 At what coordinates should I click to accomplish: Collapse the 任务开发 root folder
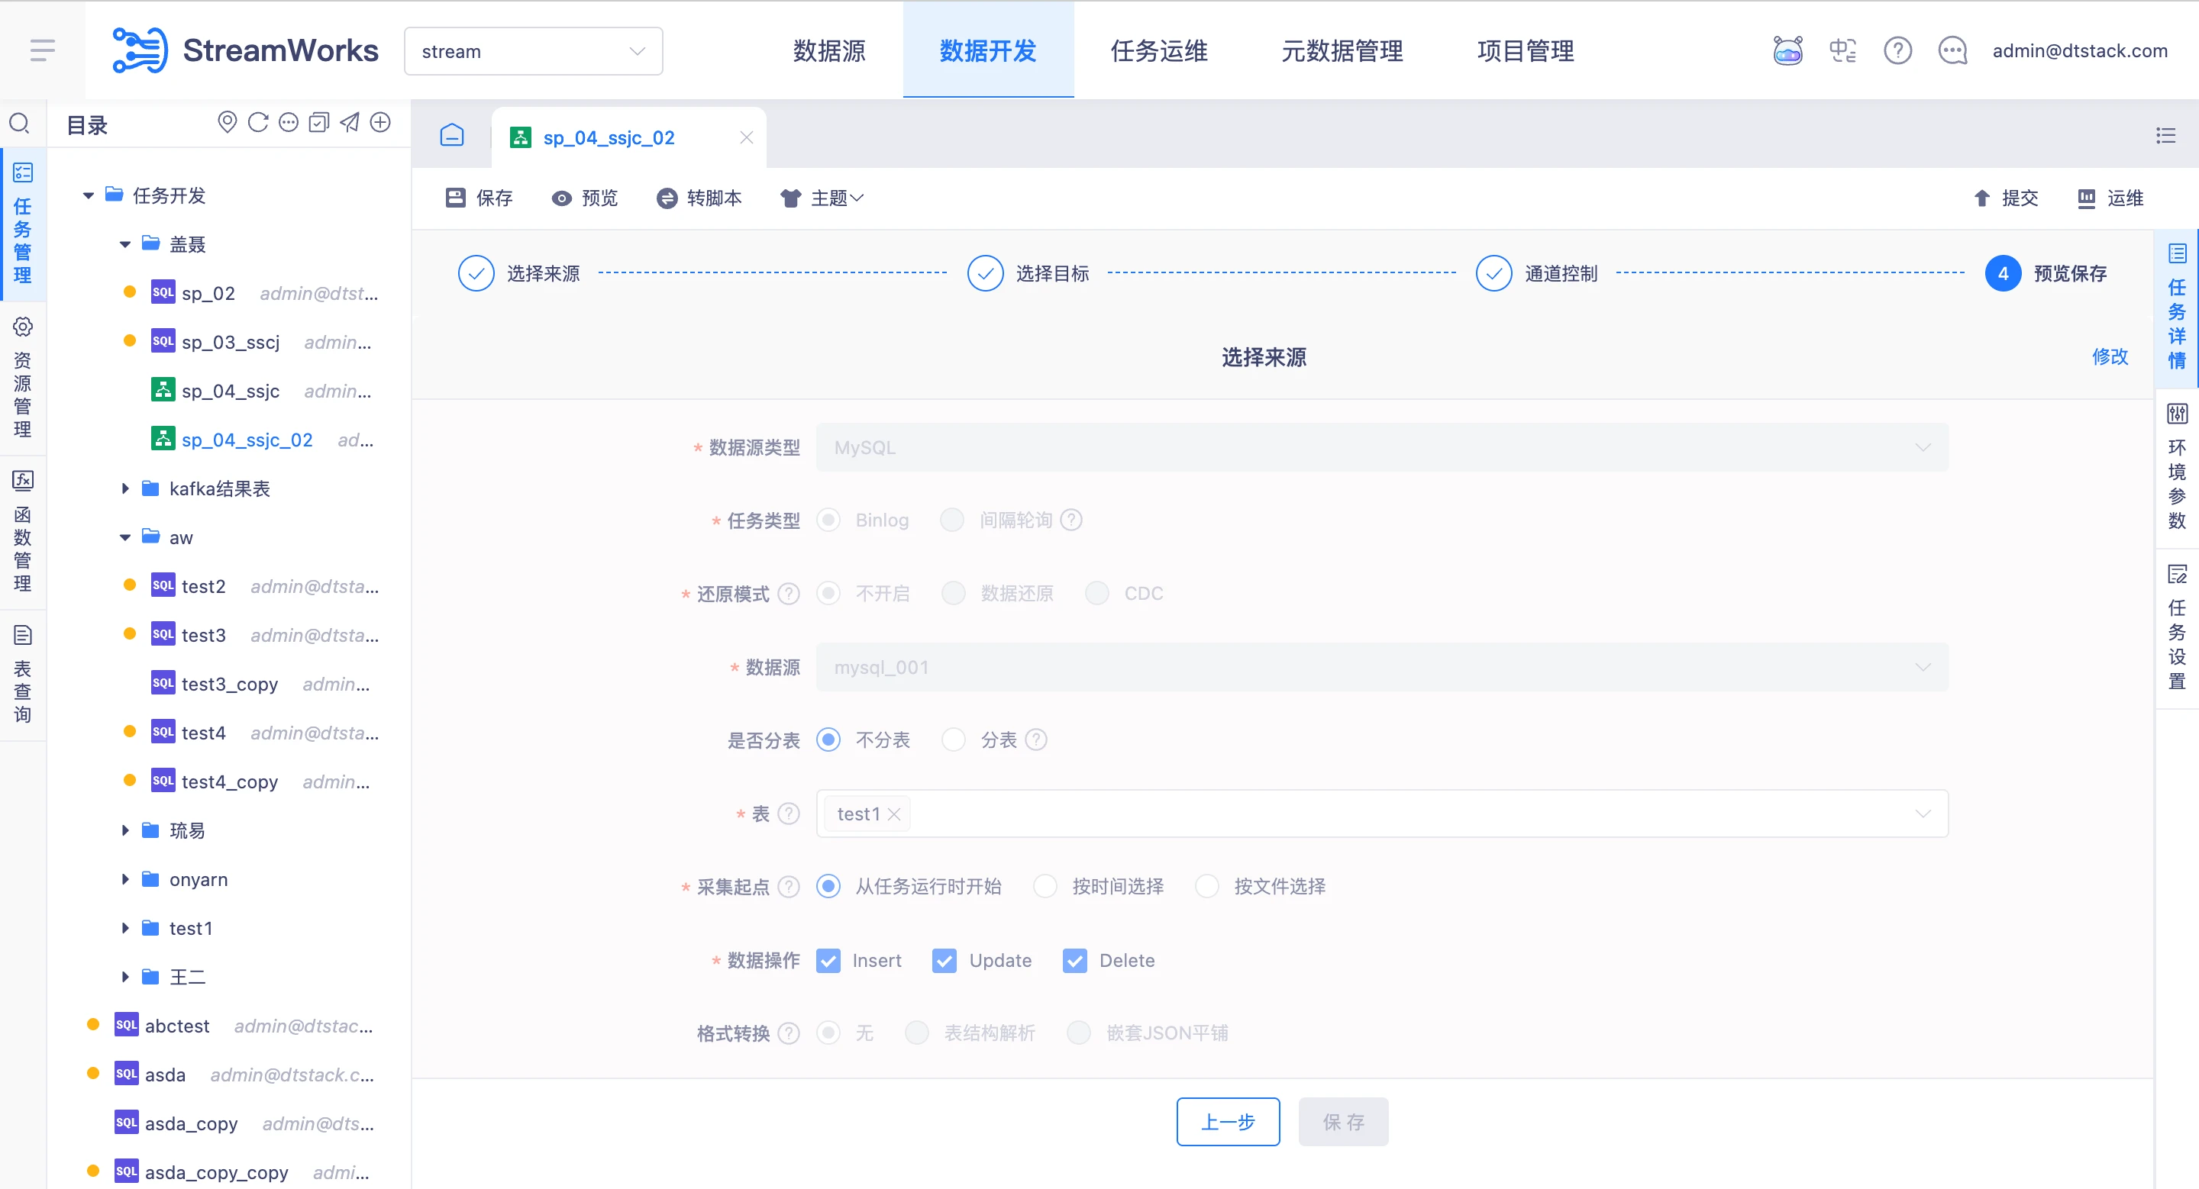pos(88,195)
